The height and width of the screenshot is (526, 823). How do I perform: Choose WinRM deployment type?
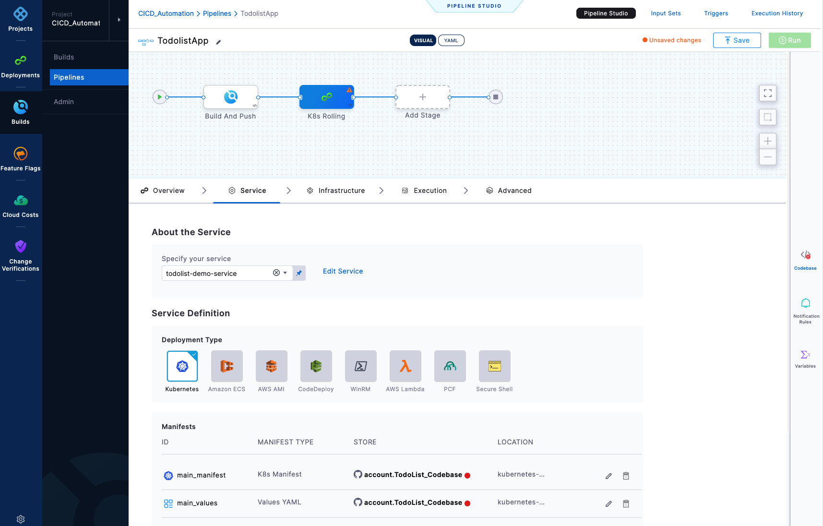click(x=361, y=366)
